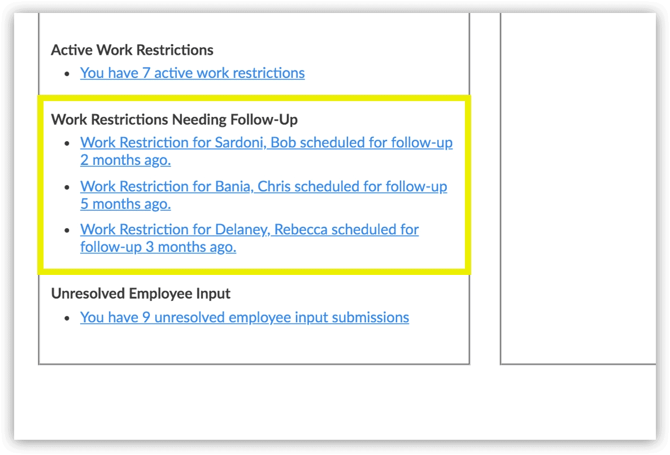Click the Unresolved Employee Input heading

[141, 294]
